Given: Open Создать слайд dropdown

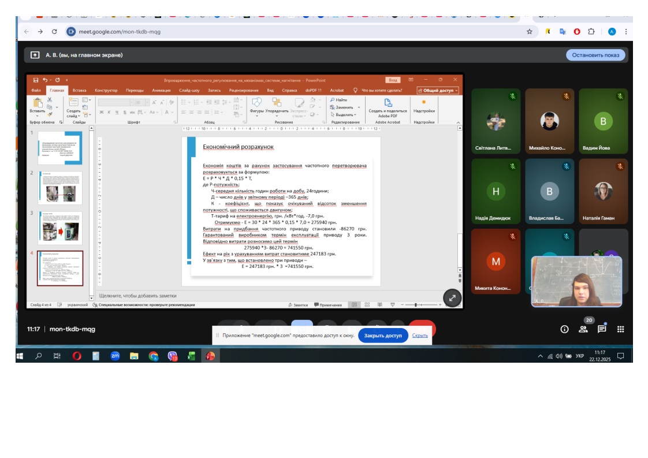Looking at the screenshot, I should point(73,113).
